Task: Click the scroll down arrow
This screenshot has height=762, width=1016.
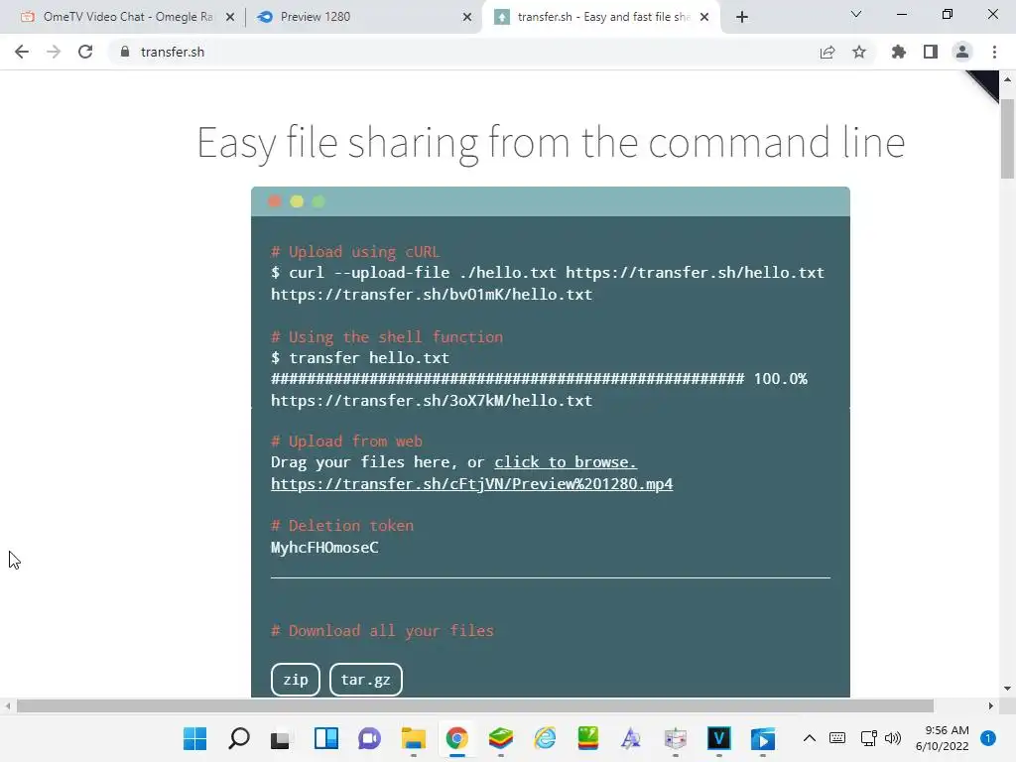Action: click(x=1007, y=689)
